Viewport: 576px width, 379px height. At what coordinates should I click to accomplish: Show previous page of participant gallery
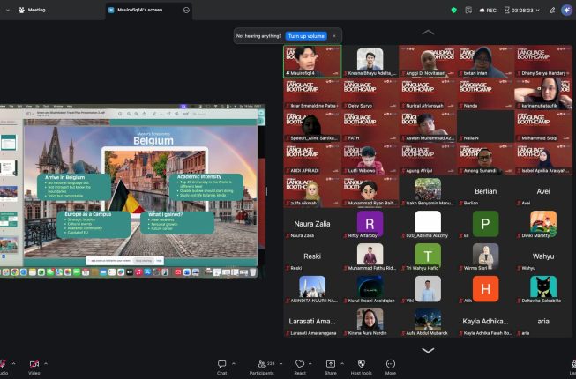pos(428,33)
